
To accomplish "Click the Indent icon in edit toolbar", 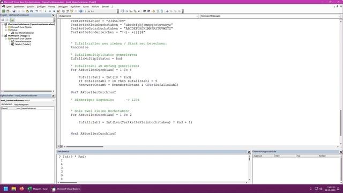I will pyautogui.click(x=144, y=11).
